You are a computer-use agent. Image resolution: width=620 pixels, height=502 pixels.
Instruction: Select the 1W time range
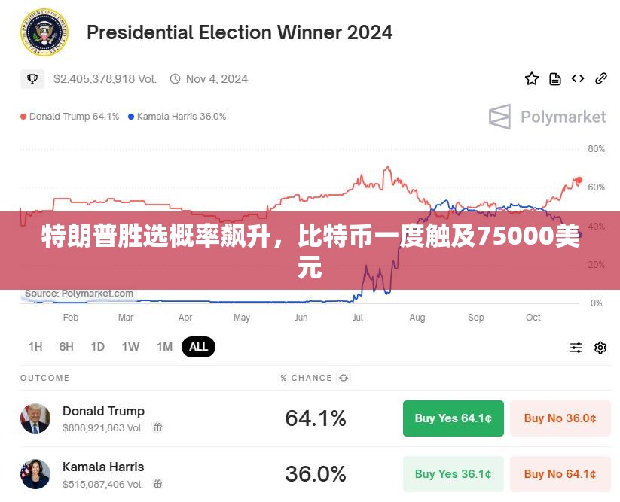130,347
